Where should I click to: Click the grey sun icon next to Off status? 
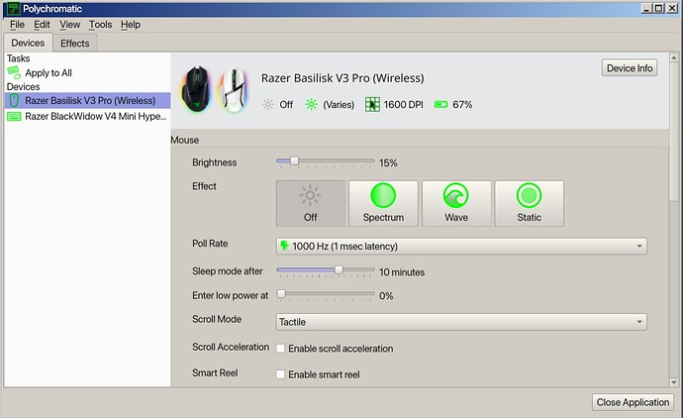[x=268, y=104]
